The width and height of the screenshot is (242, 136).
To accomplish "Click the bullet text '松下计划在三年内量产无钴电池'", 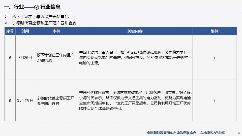I will tap(40, 17).
